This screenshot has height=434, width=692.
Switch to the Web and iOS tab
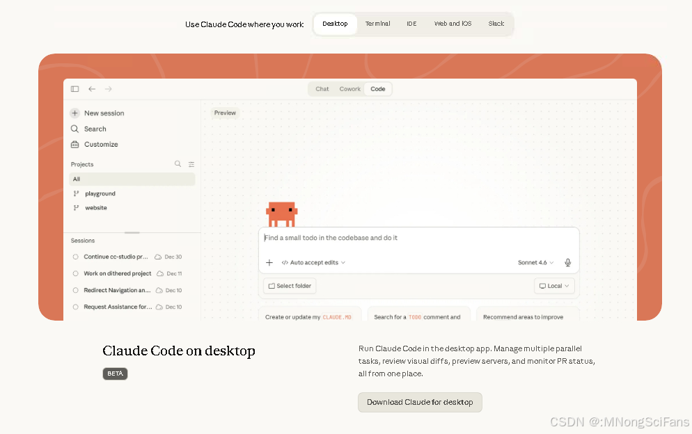453,24
